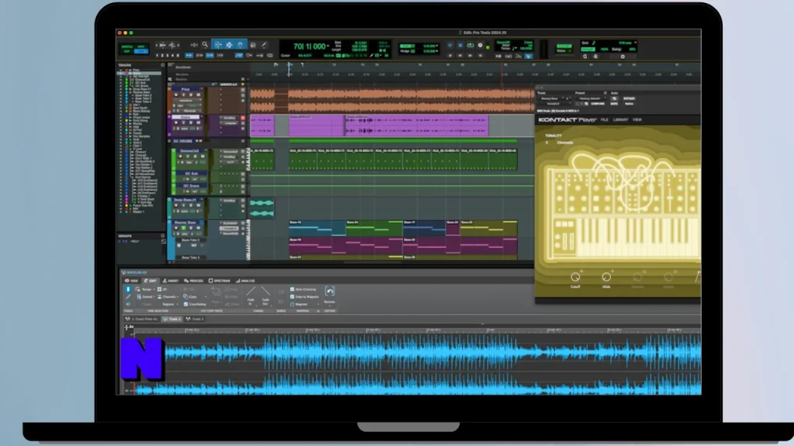Screen dimensions: 794x446
Task: Open the Track 3 file tab
Action: pos(195,319)
